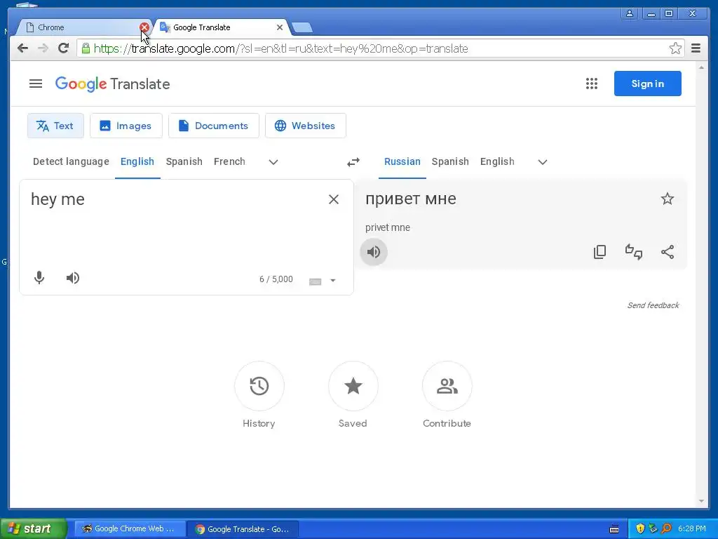
Task: Click the security shield tray icon
Action: 639,528
